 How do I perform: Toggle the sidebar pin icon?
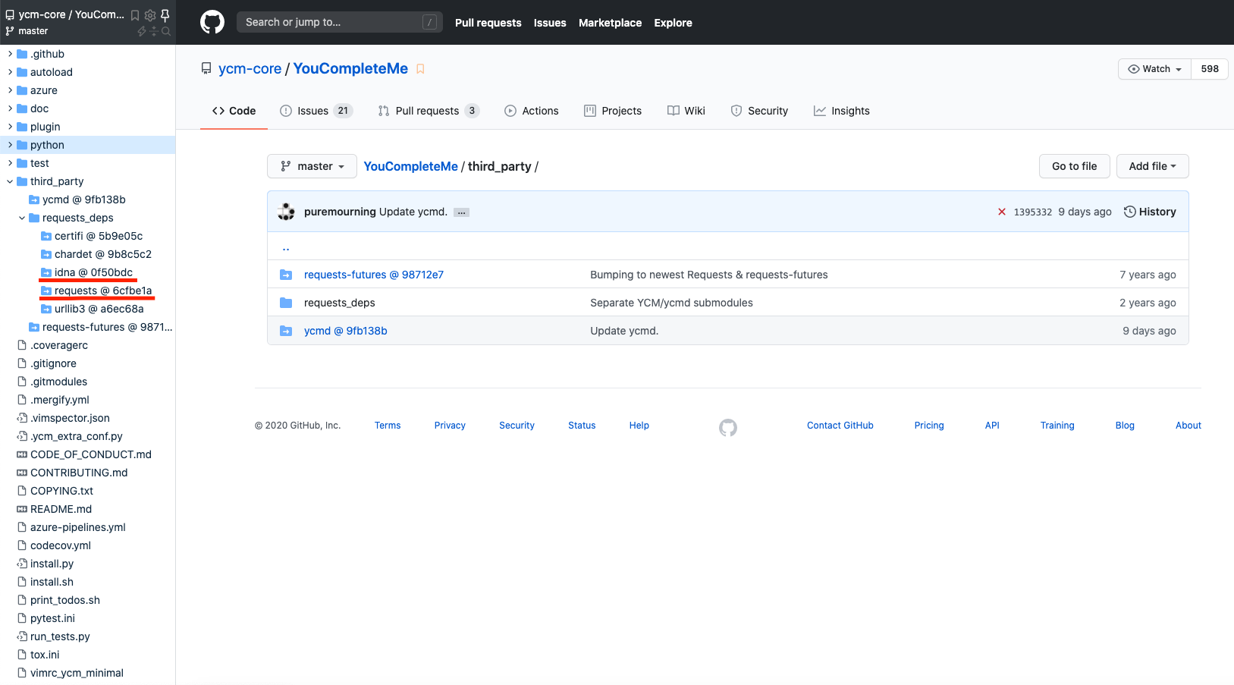click(x=165, y=15)
